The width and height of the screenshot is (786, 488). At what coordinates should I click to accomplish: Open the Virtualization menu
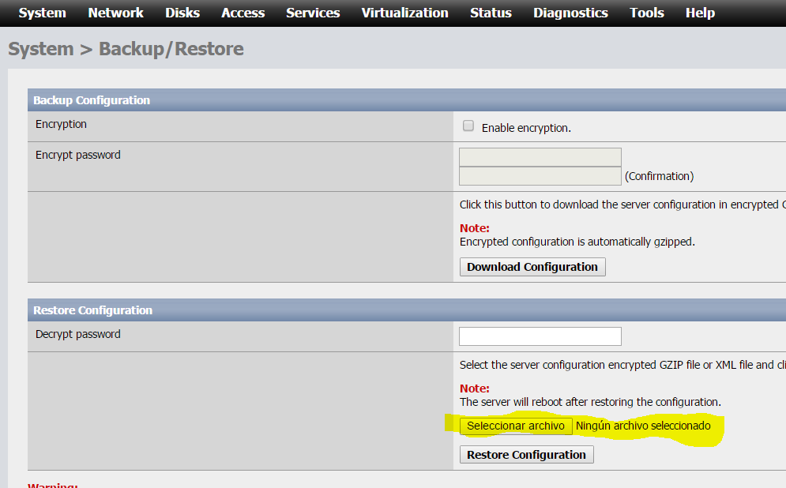[x=404, y=13]
